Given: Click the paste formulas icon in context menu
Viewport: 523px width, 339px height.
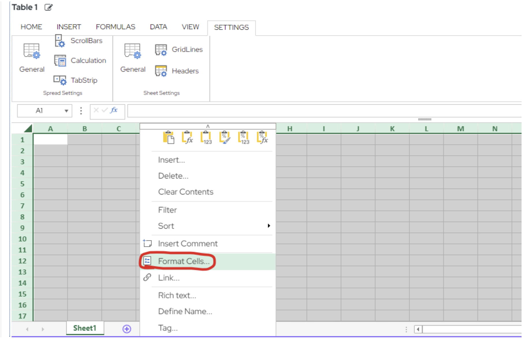Looking at the screenshot, I should coord(187,137).
